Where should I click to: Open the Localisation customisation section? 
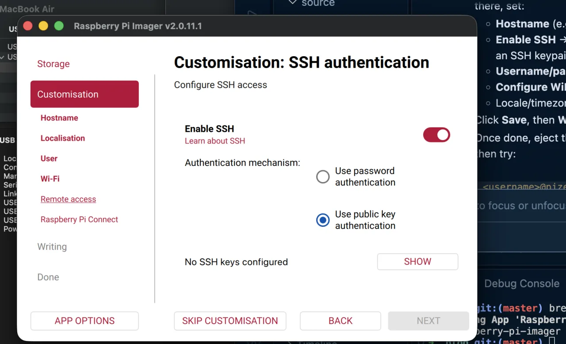(x=63, y=138)
